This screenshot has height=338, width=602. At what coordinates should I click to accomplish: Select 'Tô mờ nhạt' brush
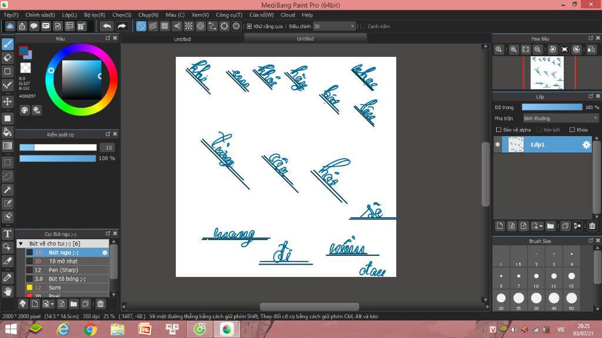(x=67, y=261)
